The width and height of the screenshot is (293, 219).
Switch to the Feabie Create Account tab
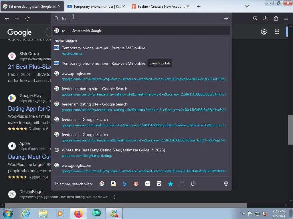click(x=161, y=6)
